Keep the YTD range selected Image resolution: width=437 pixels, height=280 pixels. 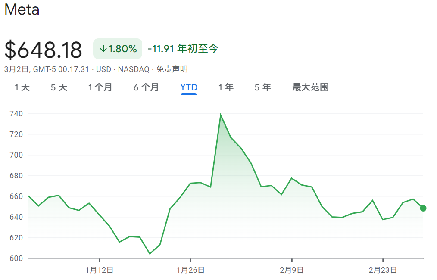point(189,87)
